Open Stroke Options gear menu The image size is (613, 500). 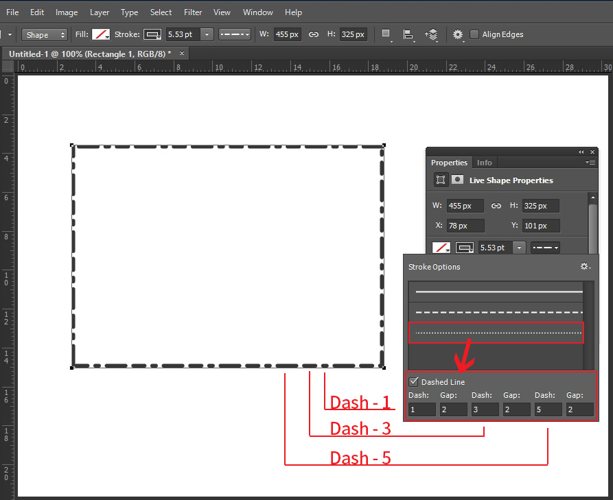[x=586, y=266]
